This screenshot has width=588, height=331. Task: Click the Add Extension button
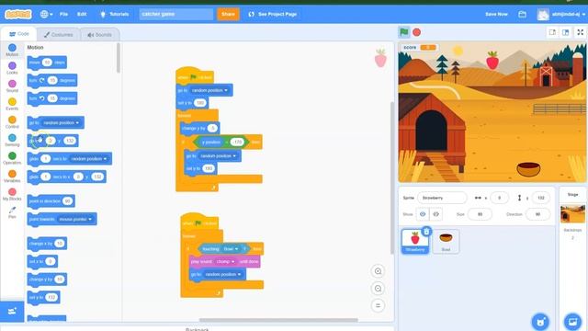[x=12, y=311]
